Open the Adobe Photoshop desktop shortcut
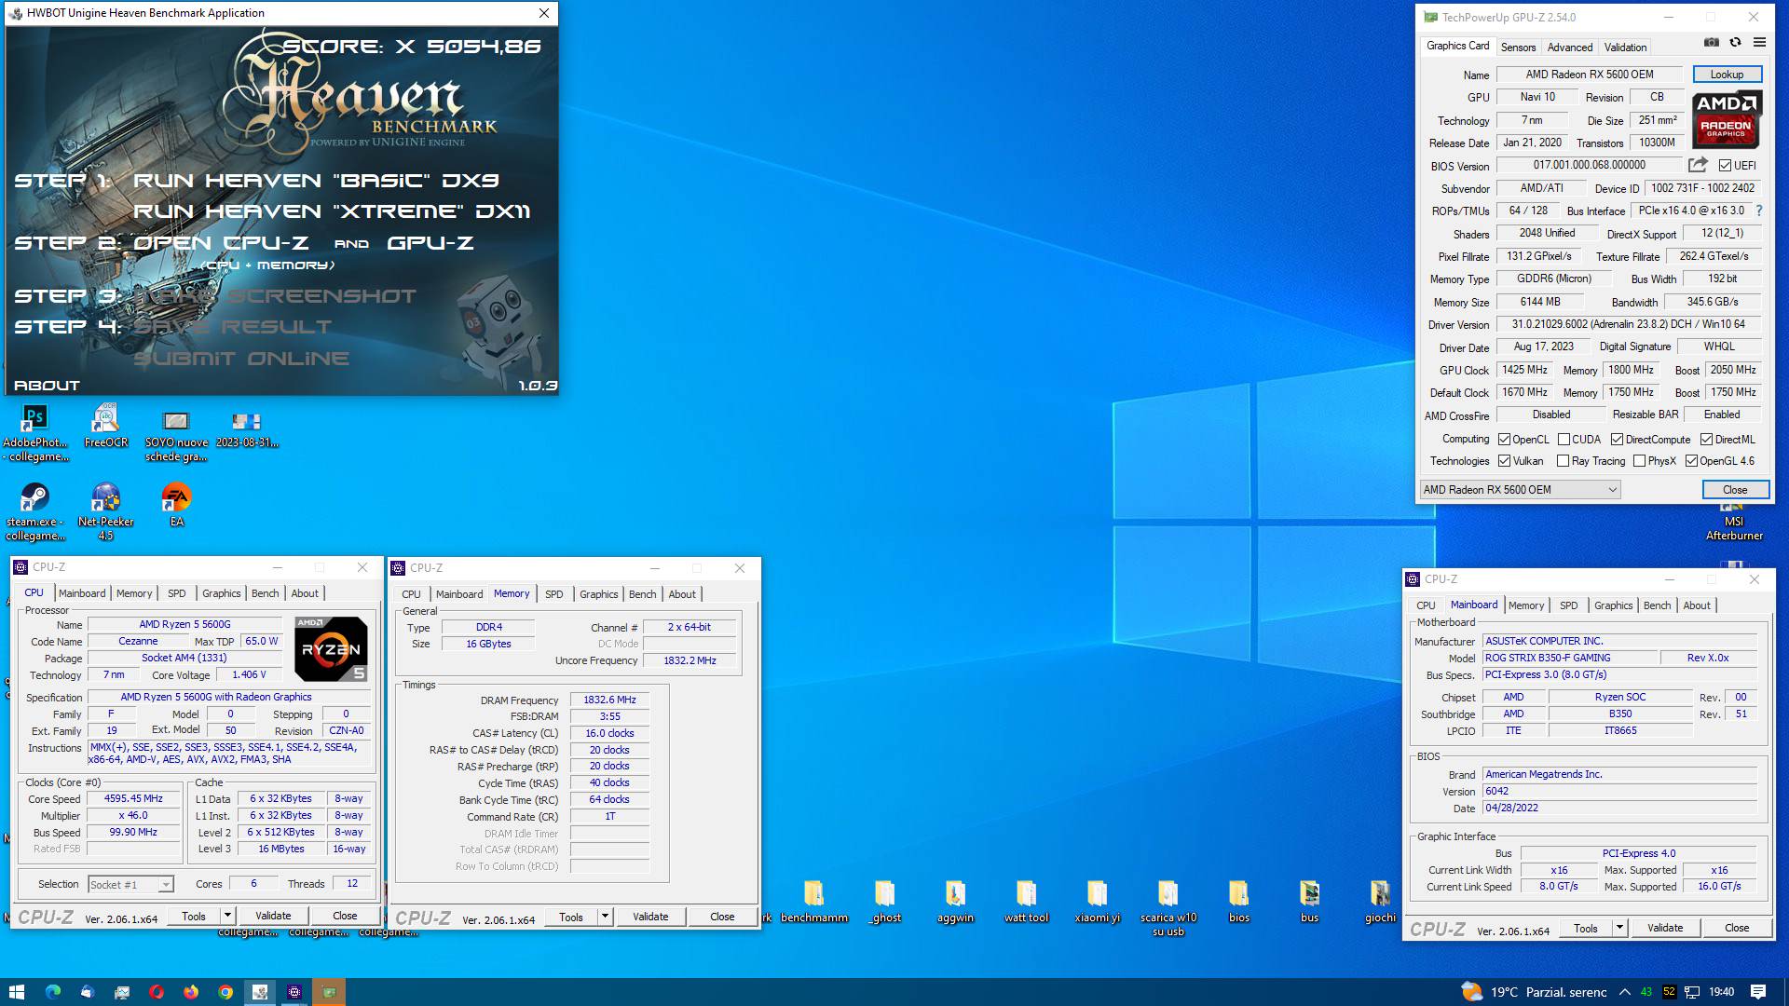 click(x=34, y=434)
